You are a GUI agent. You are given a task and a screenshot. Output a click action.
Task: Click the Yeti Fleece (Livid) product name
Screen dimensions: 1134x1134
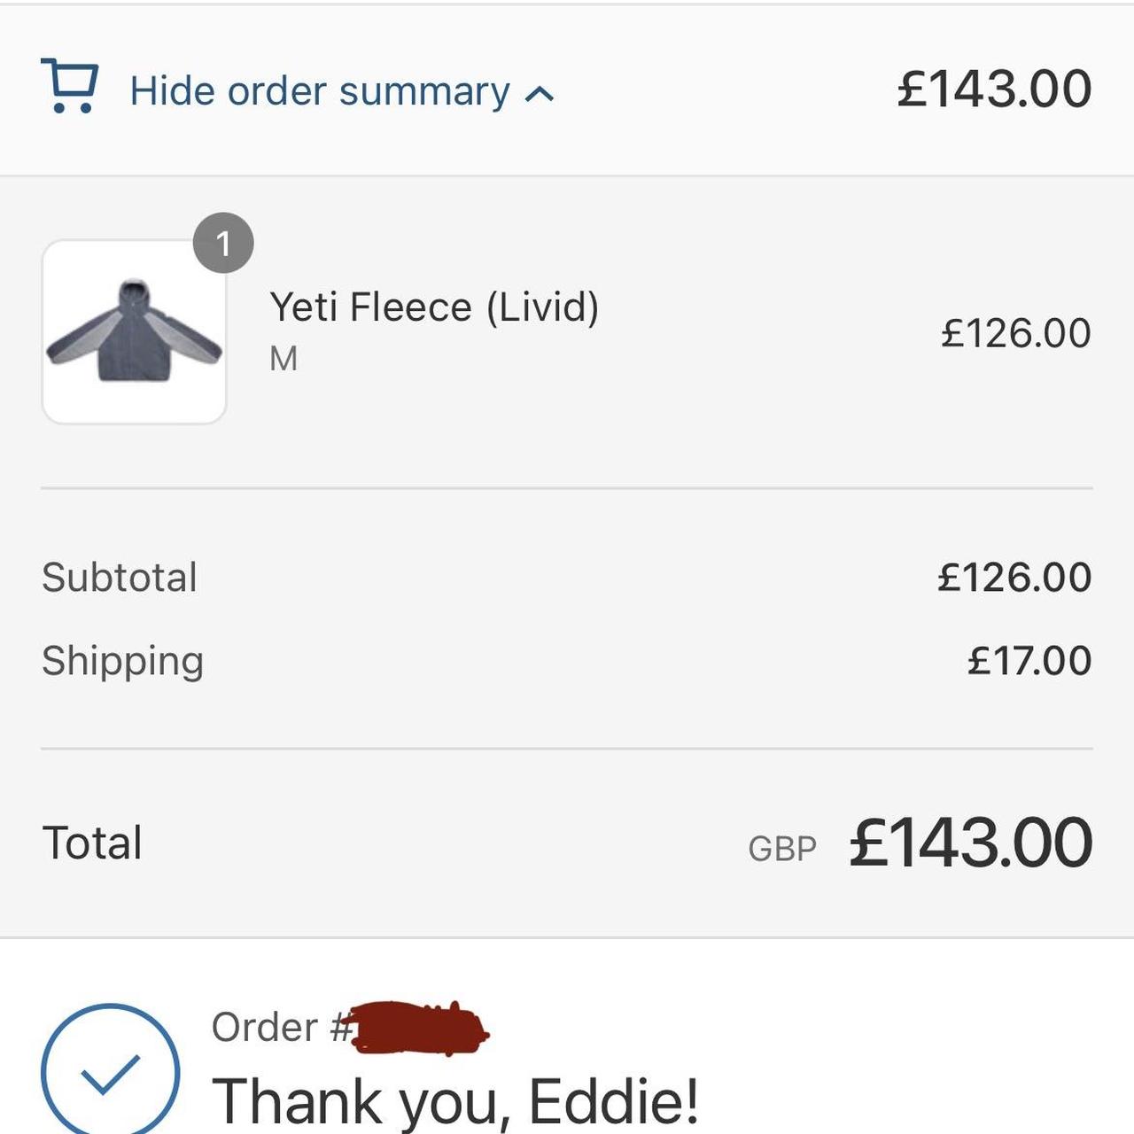(434, 307)
